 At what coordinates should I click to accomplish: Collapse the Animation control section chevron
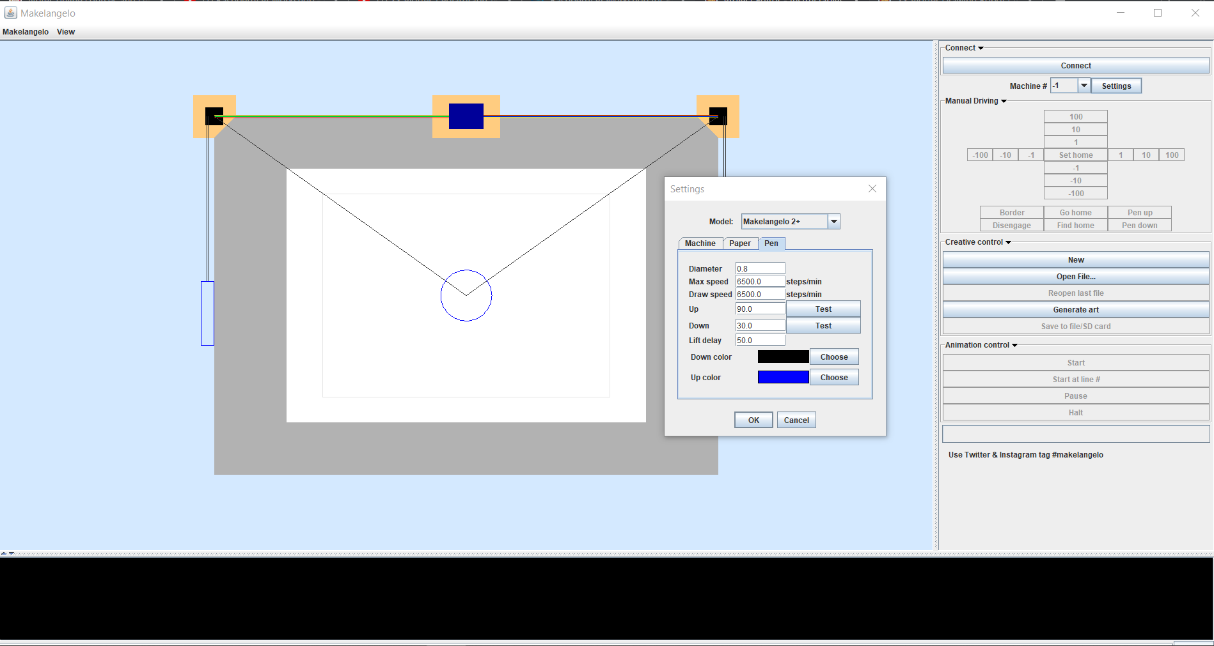(x=1014, y=344)
